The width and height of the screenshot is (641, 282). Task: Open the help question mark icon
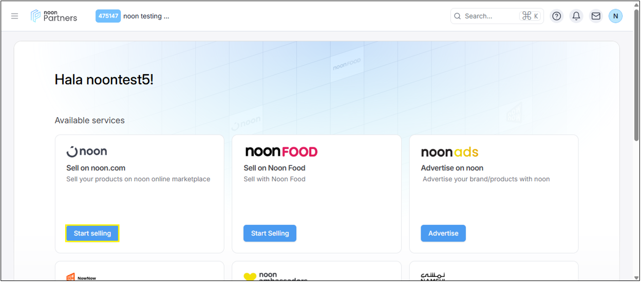[556, 16]
